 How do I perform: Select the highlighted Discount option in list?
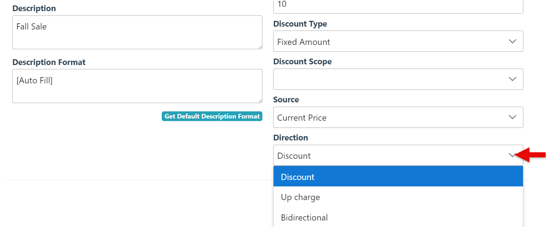point(398,177)
